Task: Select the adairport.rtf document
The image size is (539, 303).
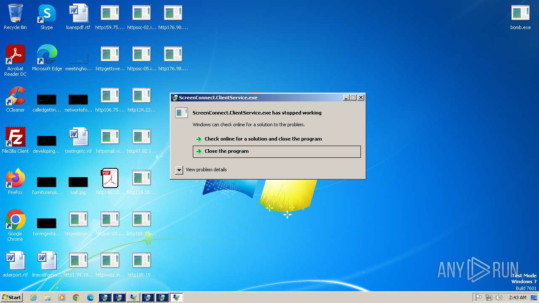Action: (x=15, y=264)
